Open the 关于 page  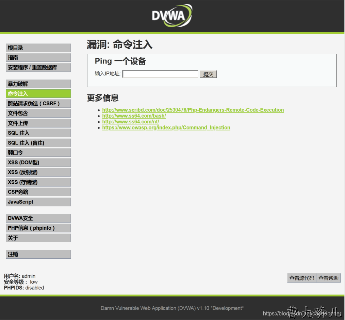coord(38,238)
